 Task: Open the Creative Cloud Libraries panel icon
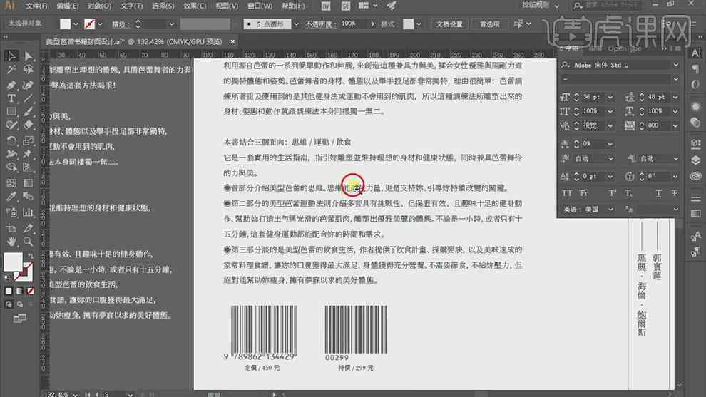695,176
